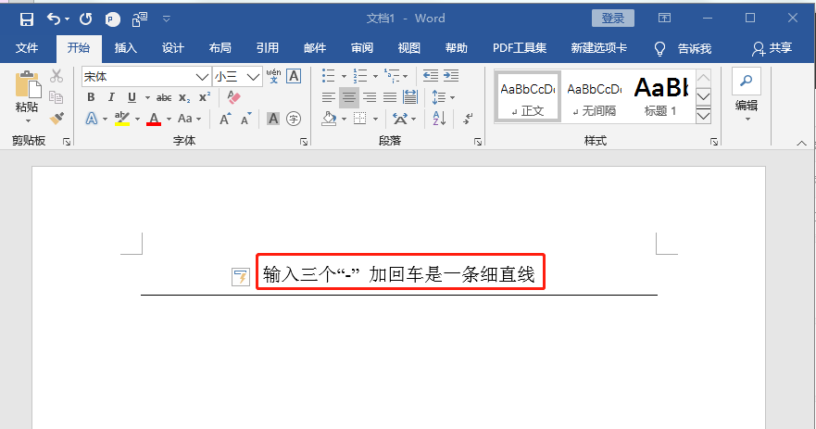The image size is (816, 429).
Task: Toggle character shading
Action: [x=273, y=119]
